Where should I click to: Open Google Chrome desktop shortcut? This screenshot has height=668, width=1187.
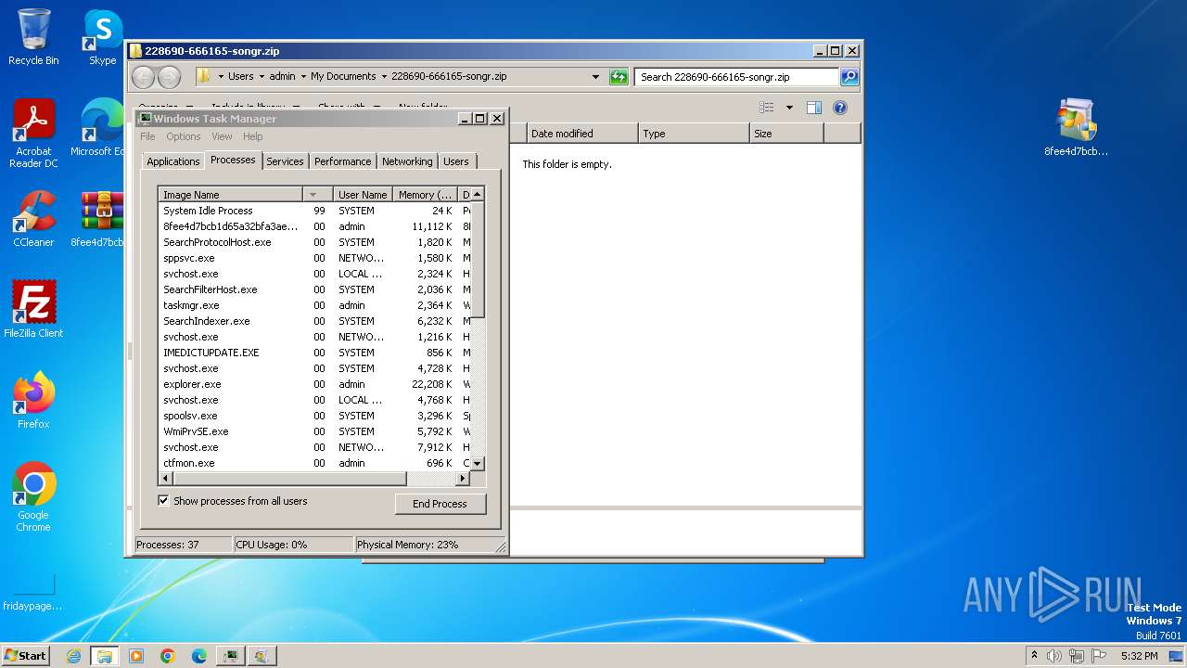pos(33,497)
